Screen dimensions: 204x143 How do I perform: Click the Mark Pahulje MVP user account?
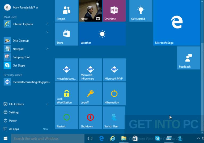pyautogui.click(x=21, y=7)
